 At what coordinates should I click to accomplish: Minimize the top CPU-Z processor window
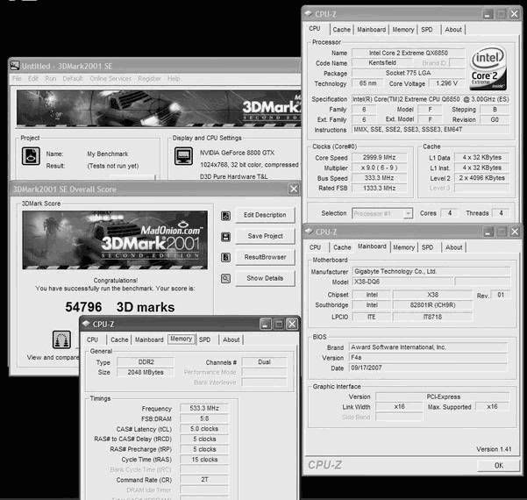point(488,14)
